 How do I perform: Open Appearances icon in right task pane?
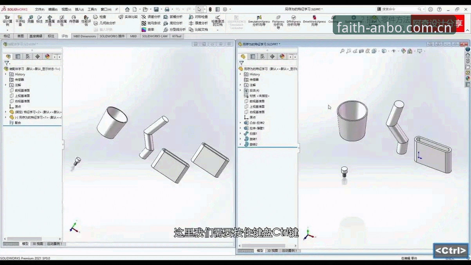pos(467,78)
